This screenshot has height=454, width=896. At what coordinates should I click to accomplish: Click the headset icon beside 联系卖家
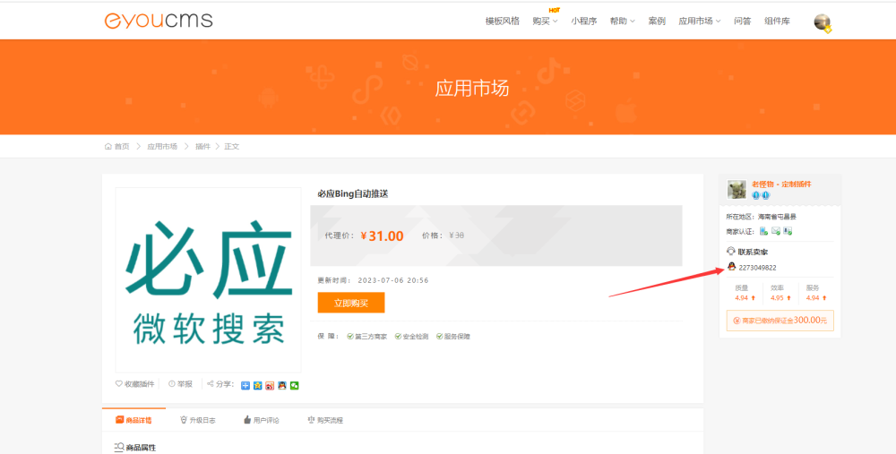(731, 252)
